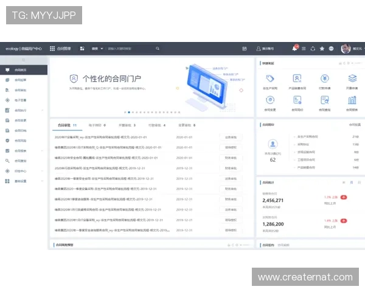Screen dimensions: 365x292
Task: Click the 62 monthly stamp count
Action: click(x=273, y=160)
